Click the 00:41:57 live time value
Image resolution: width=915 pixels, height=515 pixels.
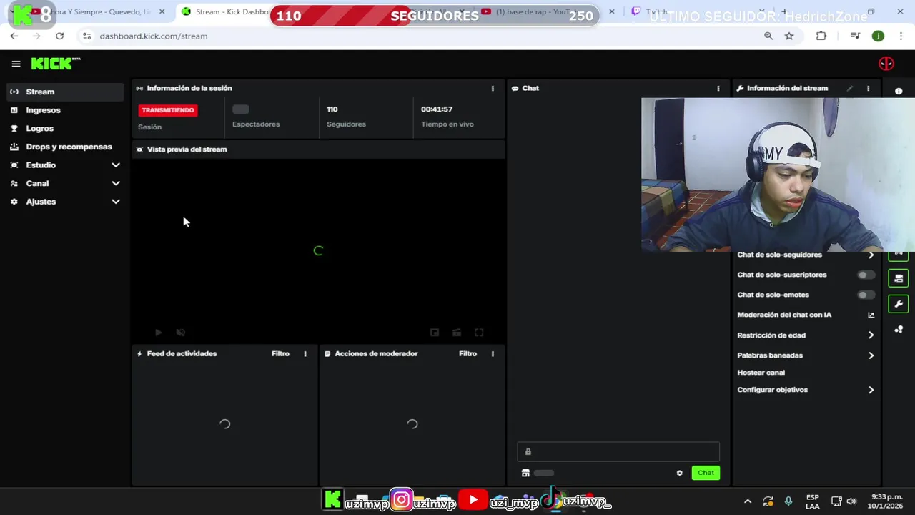click(x=437, y=109)
